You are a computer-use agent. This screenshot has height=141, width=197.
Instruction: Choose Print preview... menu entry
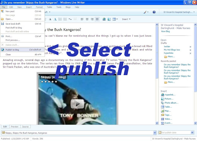[22, 40]
